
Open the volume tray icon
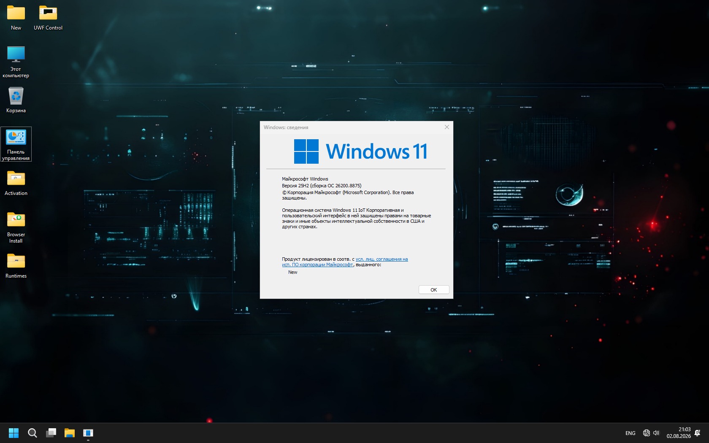[656, 433]
